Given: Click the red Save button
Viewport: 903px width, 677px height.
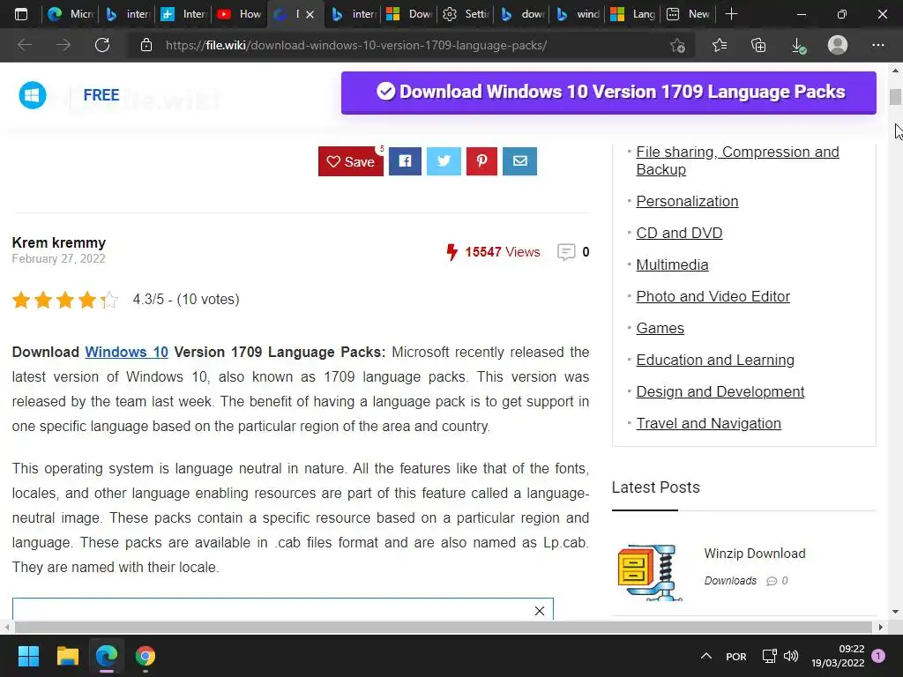Looking at the screenshot, I should [351, 161].
